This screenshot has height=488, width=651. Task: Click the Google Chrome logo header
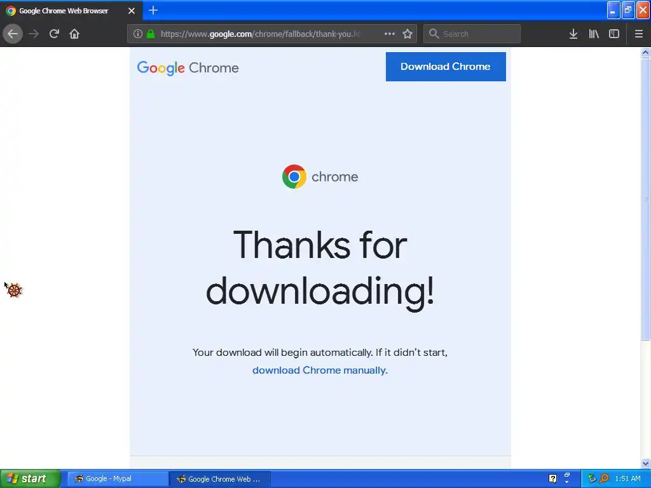coord(188,68)
